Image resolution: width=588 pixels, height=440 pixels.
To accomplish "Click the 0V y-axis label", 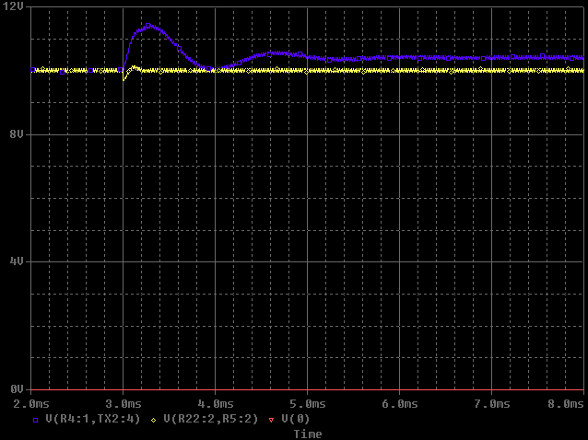I will coord(17,389).
